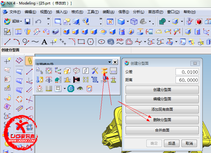Select the Polygon hexagon tool
211x153 pixels.
[90, 42]
